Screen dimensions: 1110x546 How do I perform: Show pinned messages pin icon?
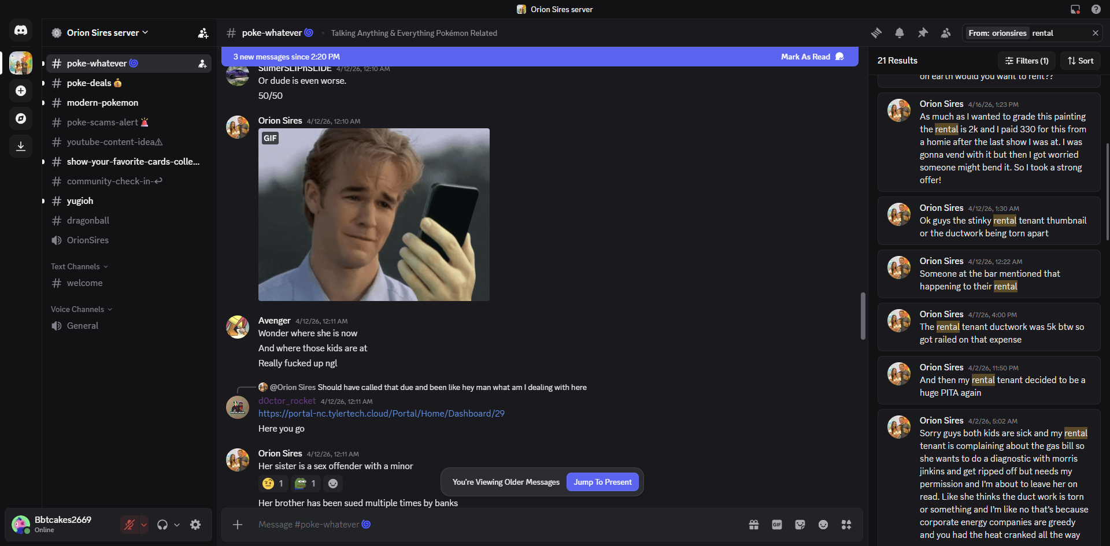923,33
